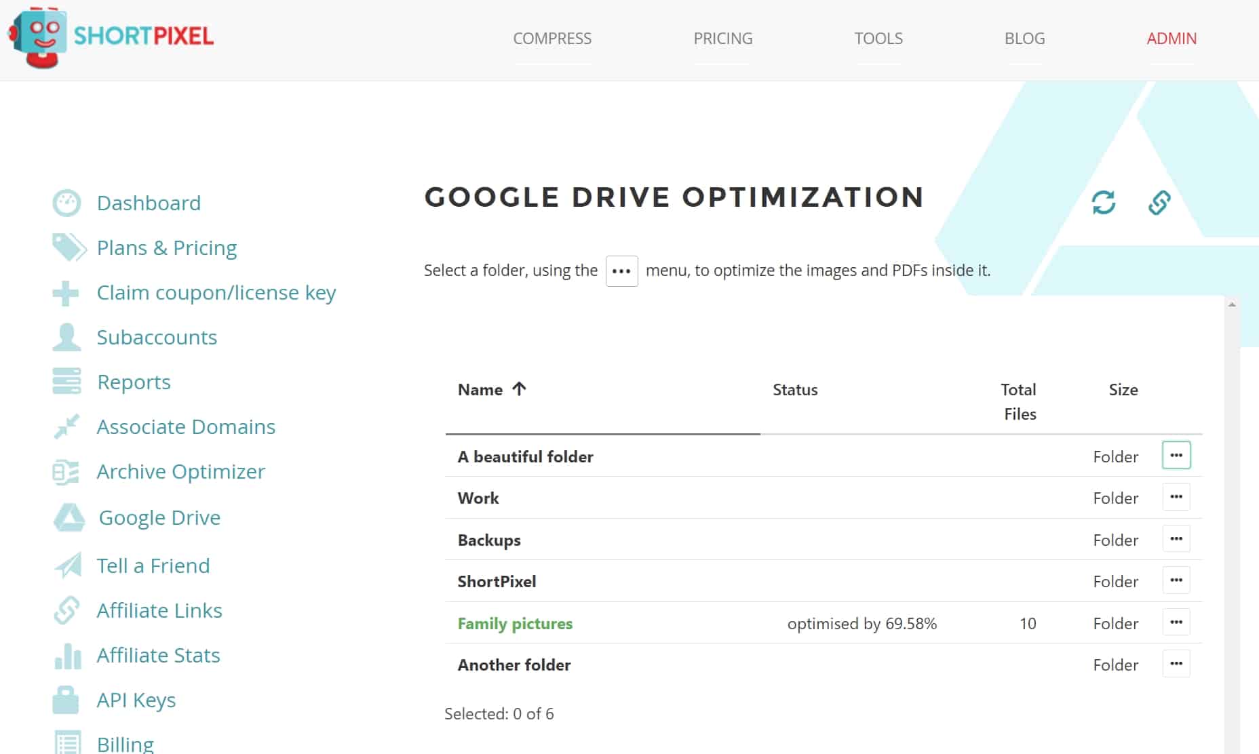
Task: Expand options menu for Family pictures
Action: 1176,622
